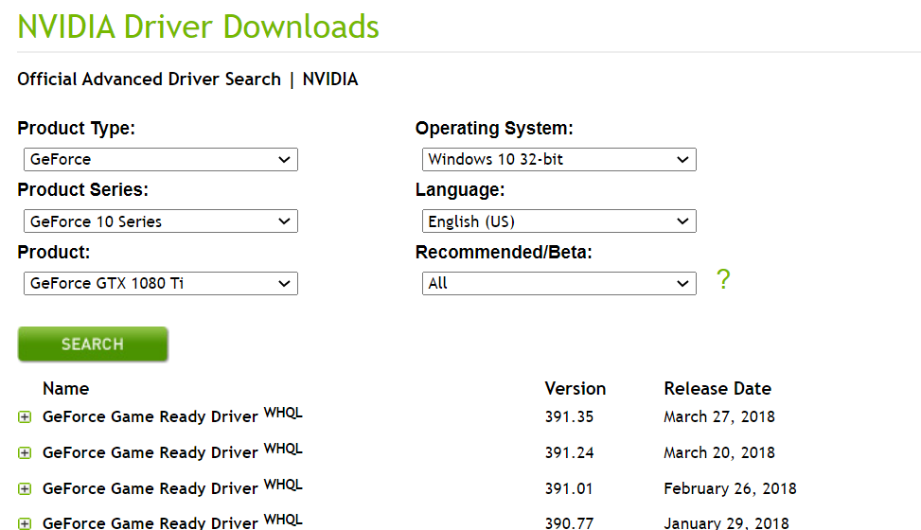Open the Product Series dropdown

160,221
